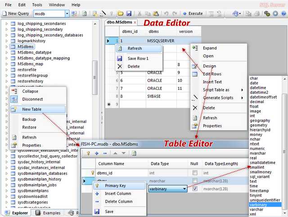Choose Properties in table context menu
The width and height of the screenshot is (288, 217).
[x=219, y=126]
